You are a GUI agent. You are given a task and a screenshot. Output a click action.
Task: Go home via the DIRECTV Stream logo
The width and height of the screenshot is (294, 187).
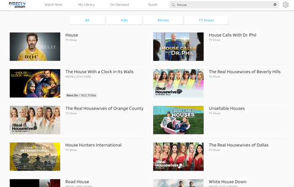tap(17, 5)
